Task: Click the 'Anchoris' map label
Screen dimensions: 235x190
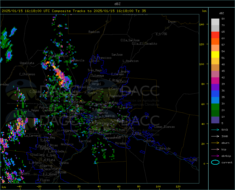Action: pos(67,144)
